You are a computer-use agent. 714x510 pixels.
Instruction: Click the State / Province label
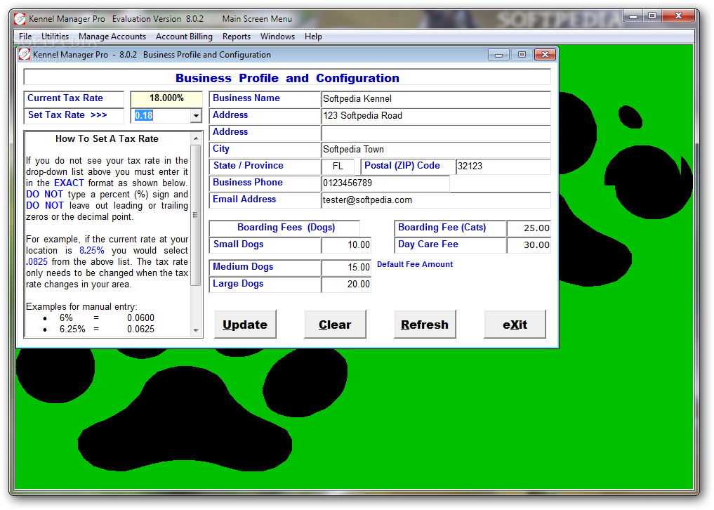pos(248,166)
